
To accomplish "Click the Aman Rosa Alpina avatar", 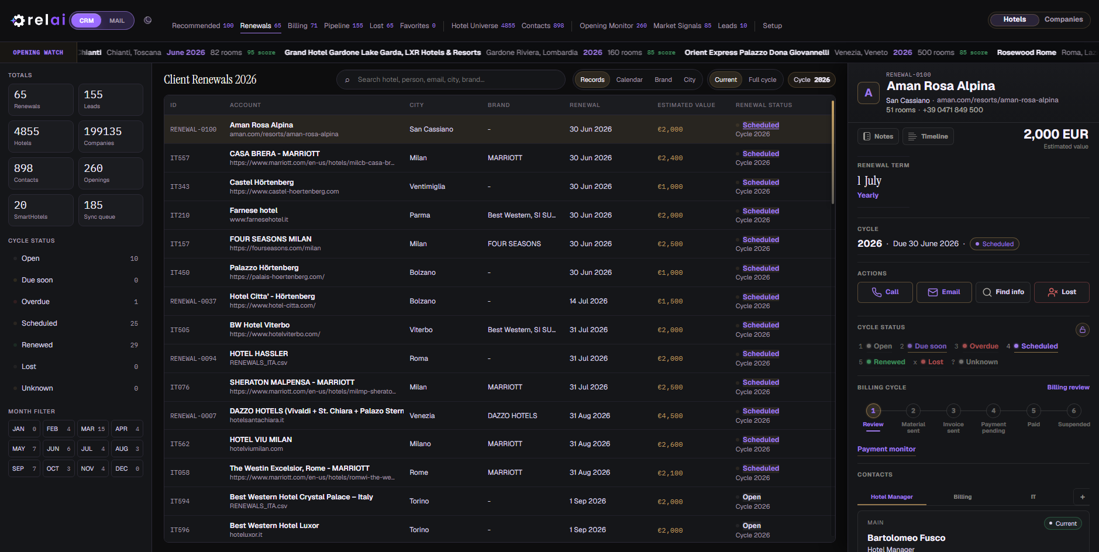I will coord(869,92).
